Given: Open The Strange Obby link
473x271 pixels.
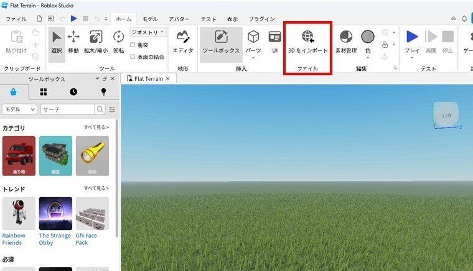Looking at the screenshot, I should pyautogui.click(x=55, y=239).
